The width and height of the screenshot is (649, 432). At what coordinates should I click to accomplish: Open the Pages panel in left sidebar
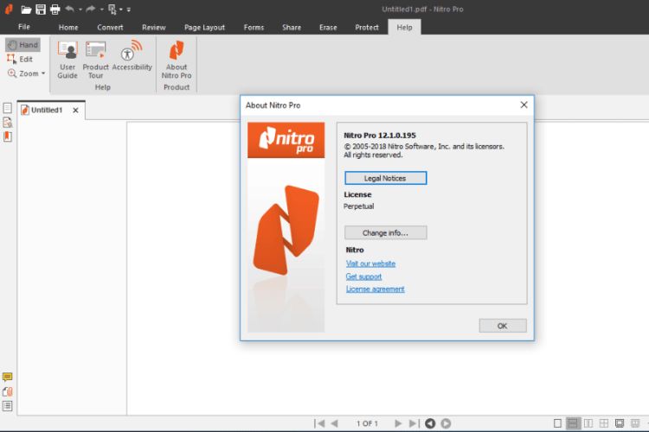8,108
